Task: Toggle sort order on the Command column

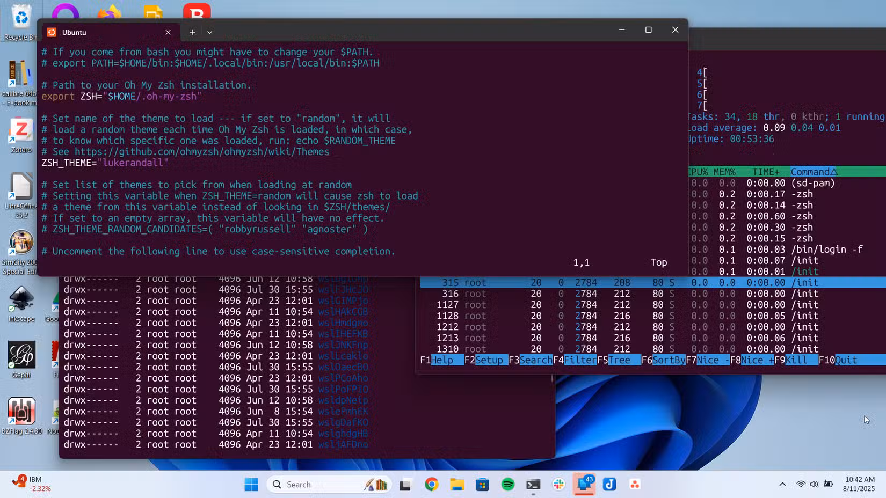Action: click(x=813, y=172)
